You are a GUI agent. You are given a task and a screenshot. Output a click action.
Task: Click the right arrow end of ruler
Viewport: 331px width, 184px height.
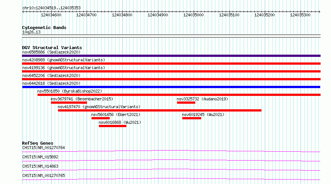click(x=319, y=12)
